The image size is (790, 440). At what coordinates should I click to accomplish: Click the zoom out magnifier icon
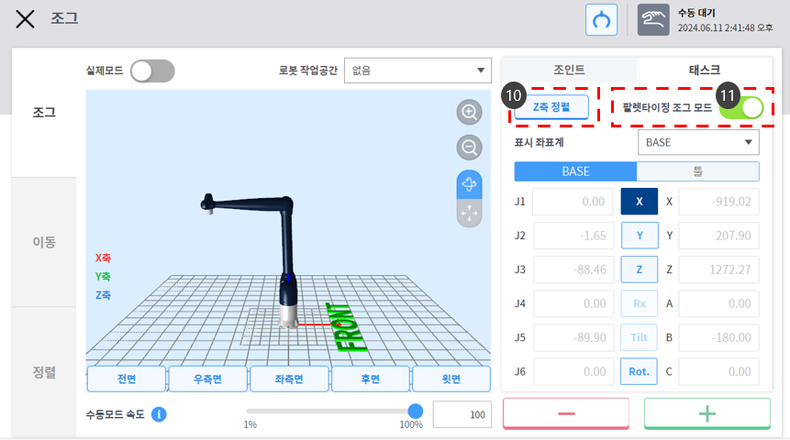click(x=470, y=147)
